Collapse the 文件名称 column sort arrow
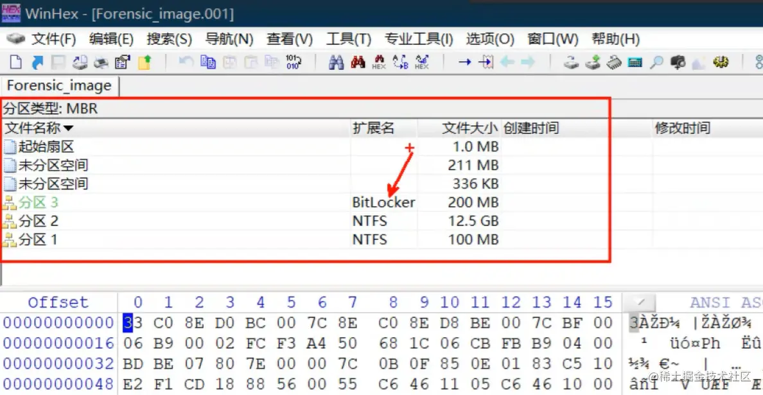Screen dimensions: 763x395 [x=69, y=128]
